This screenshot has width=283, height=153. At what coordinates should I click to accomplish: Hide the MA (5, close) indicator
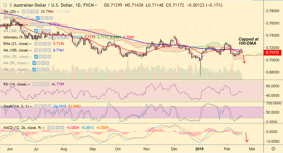[x=32, y=25]
